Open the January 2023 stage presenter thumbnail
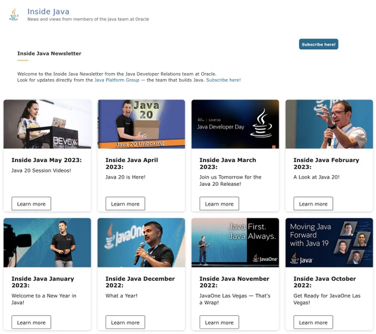Viewport: 376px width, 334px height. (47, 242)
